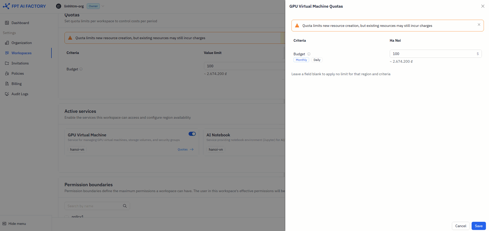Click the Ha Noi budget input field
Screen dimensions: 489x231
click(436, 54)
